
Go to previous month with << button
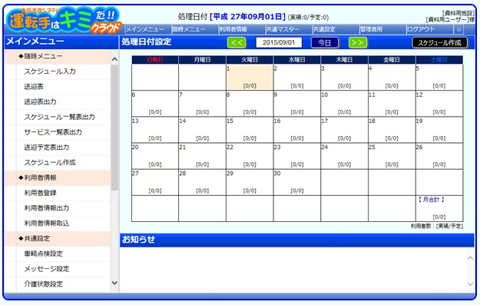(237, 42)
